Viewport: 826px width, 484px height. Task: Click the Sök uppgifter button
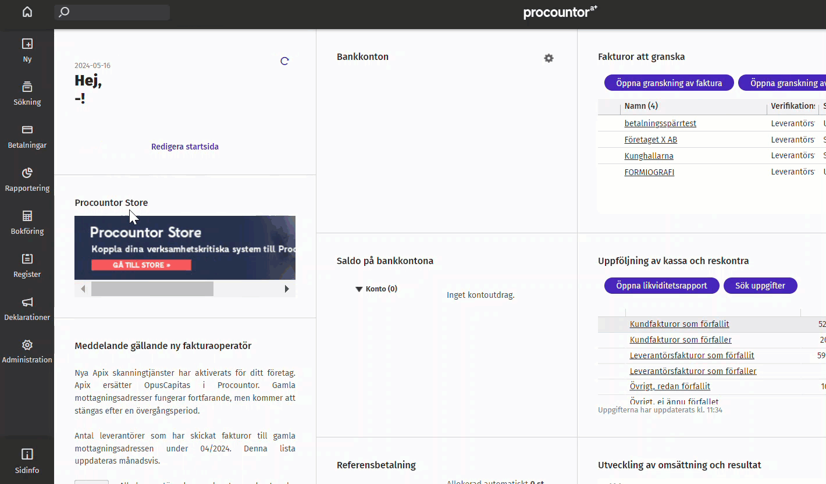pyautogui.click(x=760, y=286)
